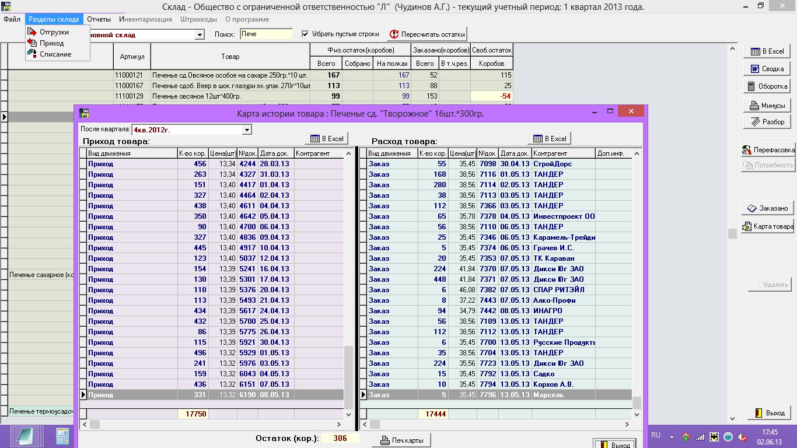The height and width of the screenshot is (448, 797).
Task: Click the printer icon on 'Минусы'
Action: [x=754, y=106]
